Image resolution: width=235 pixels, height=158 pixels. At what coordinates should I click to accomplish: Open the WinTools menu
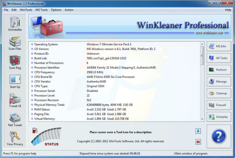tap(26, 10)
